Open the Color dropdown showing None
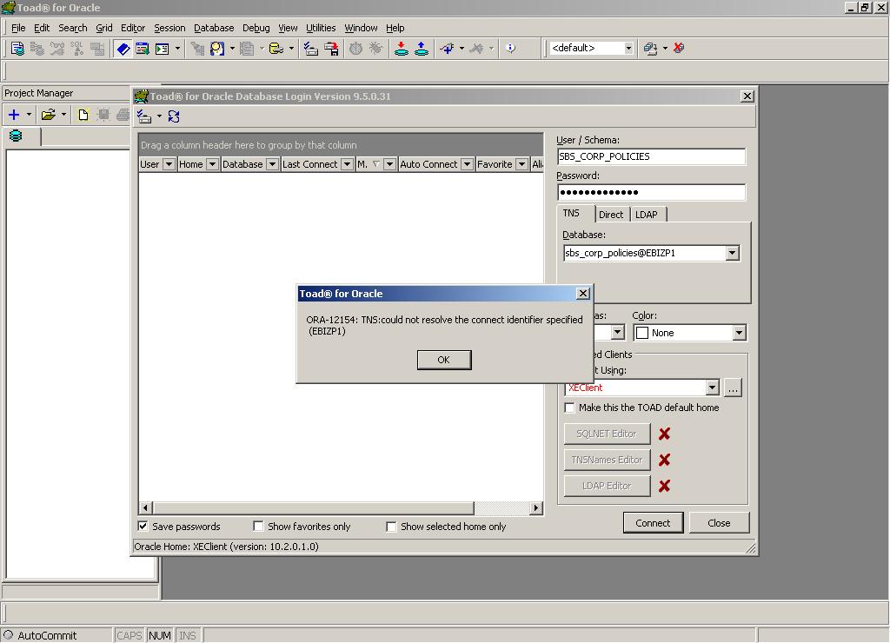890x643 pixels. tap(739, 333)
